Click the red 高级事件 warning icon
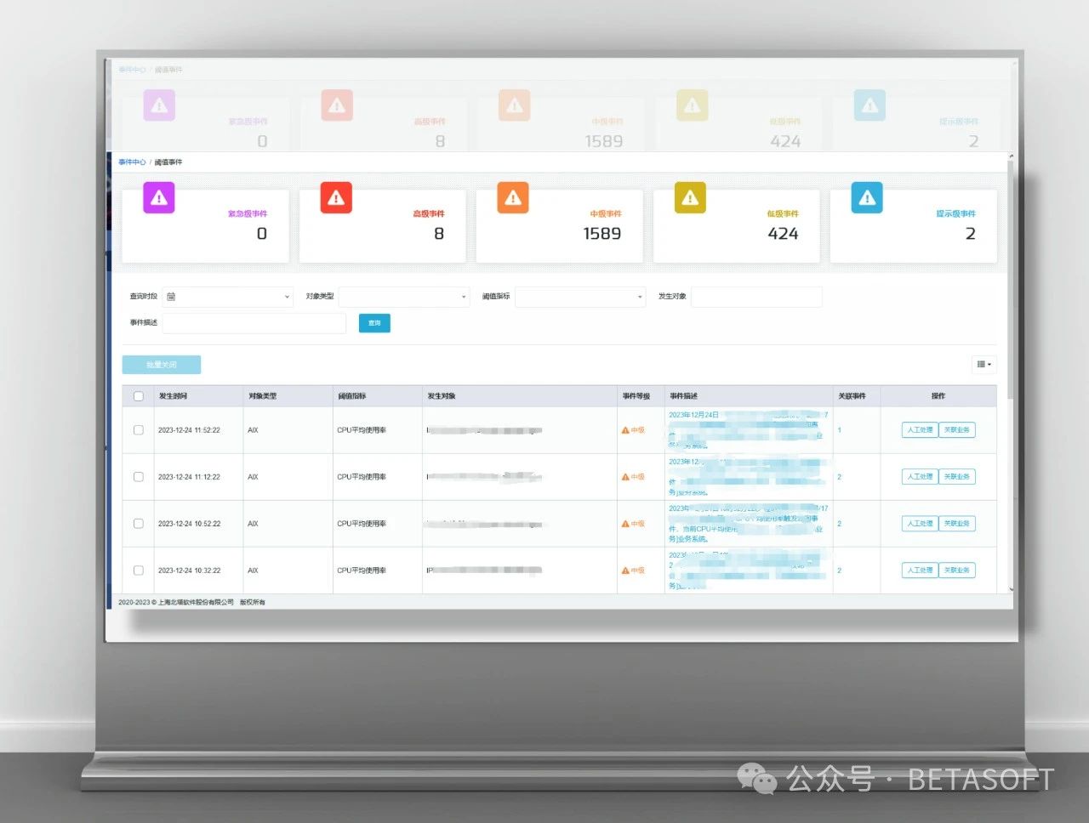This screenshot has height=823, width=1089. (x=336, y=198)
